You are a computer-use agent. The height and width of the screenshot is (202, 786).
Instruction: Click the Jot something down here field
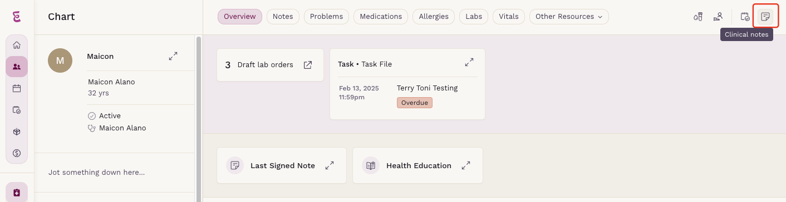pyautogui.click(x=97, y=172)
